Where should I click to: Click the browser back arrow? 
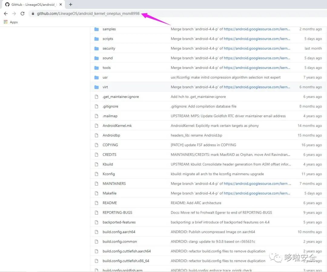coord(6,14)
